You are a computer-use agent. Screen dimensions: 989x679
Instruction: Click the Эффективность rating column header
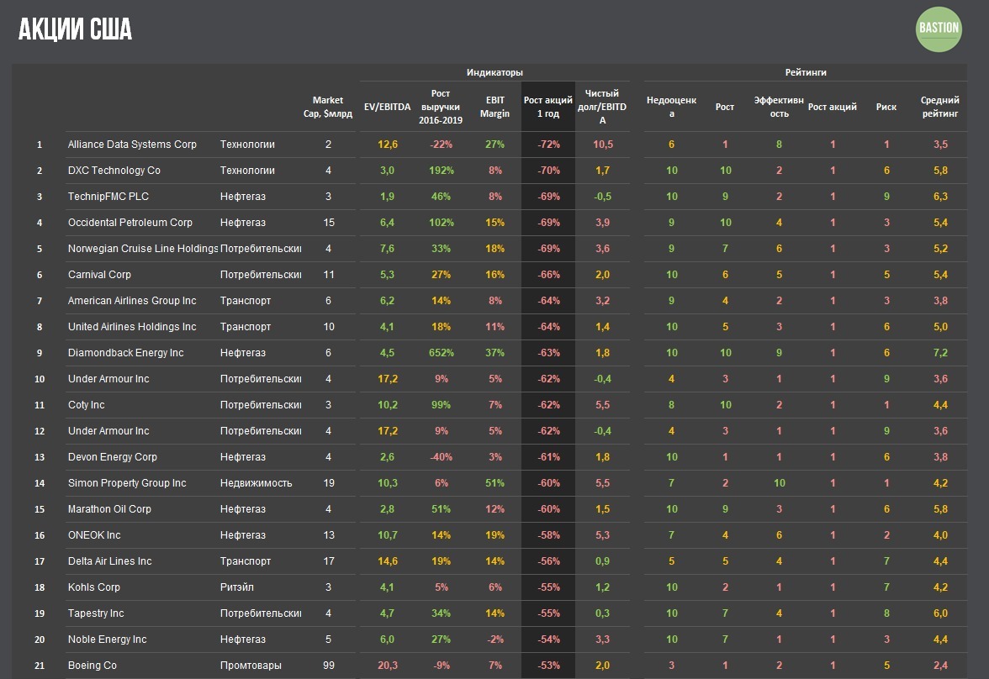(x=779, y=107)
